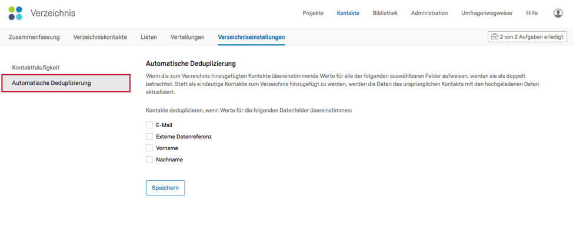This screenshot has height=229, width=573.
Task: Enable the E-Mail deduplication checkbox
Action: 149,125
